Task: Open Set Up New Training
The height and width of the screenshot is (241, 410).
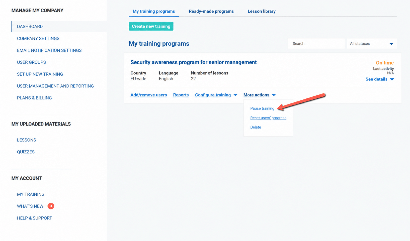Action: (40, 74)
